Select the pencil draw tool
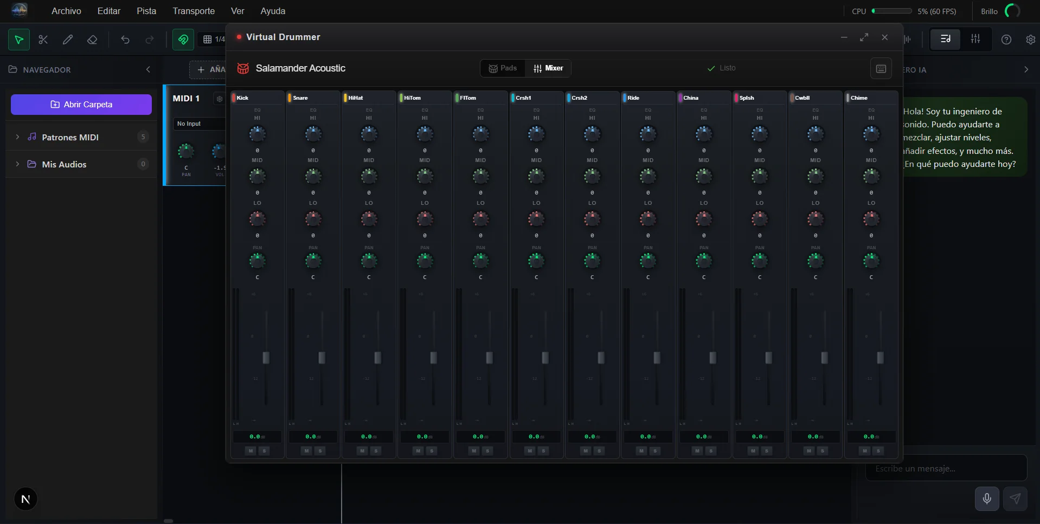 point(68,40)
